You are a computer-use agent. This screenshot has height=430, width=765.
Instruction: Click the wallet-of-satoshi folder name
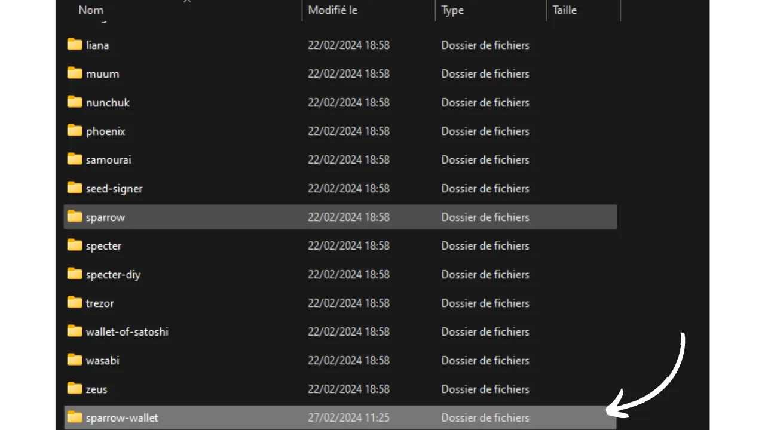click(127, 332)
